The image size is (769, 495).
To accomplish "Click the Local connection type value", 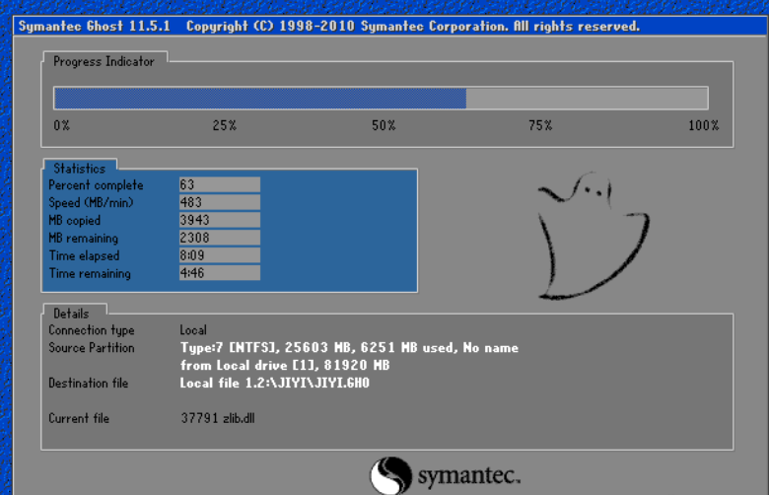I will [193, 330].
